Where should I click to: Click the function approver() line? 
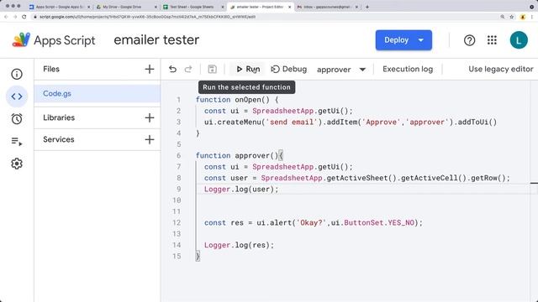240,155
